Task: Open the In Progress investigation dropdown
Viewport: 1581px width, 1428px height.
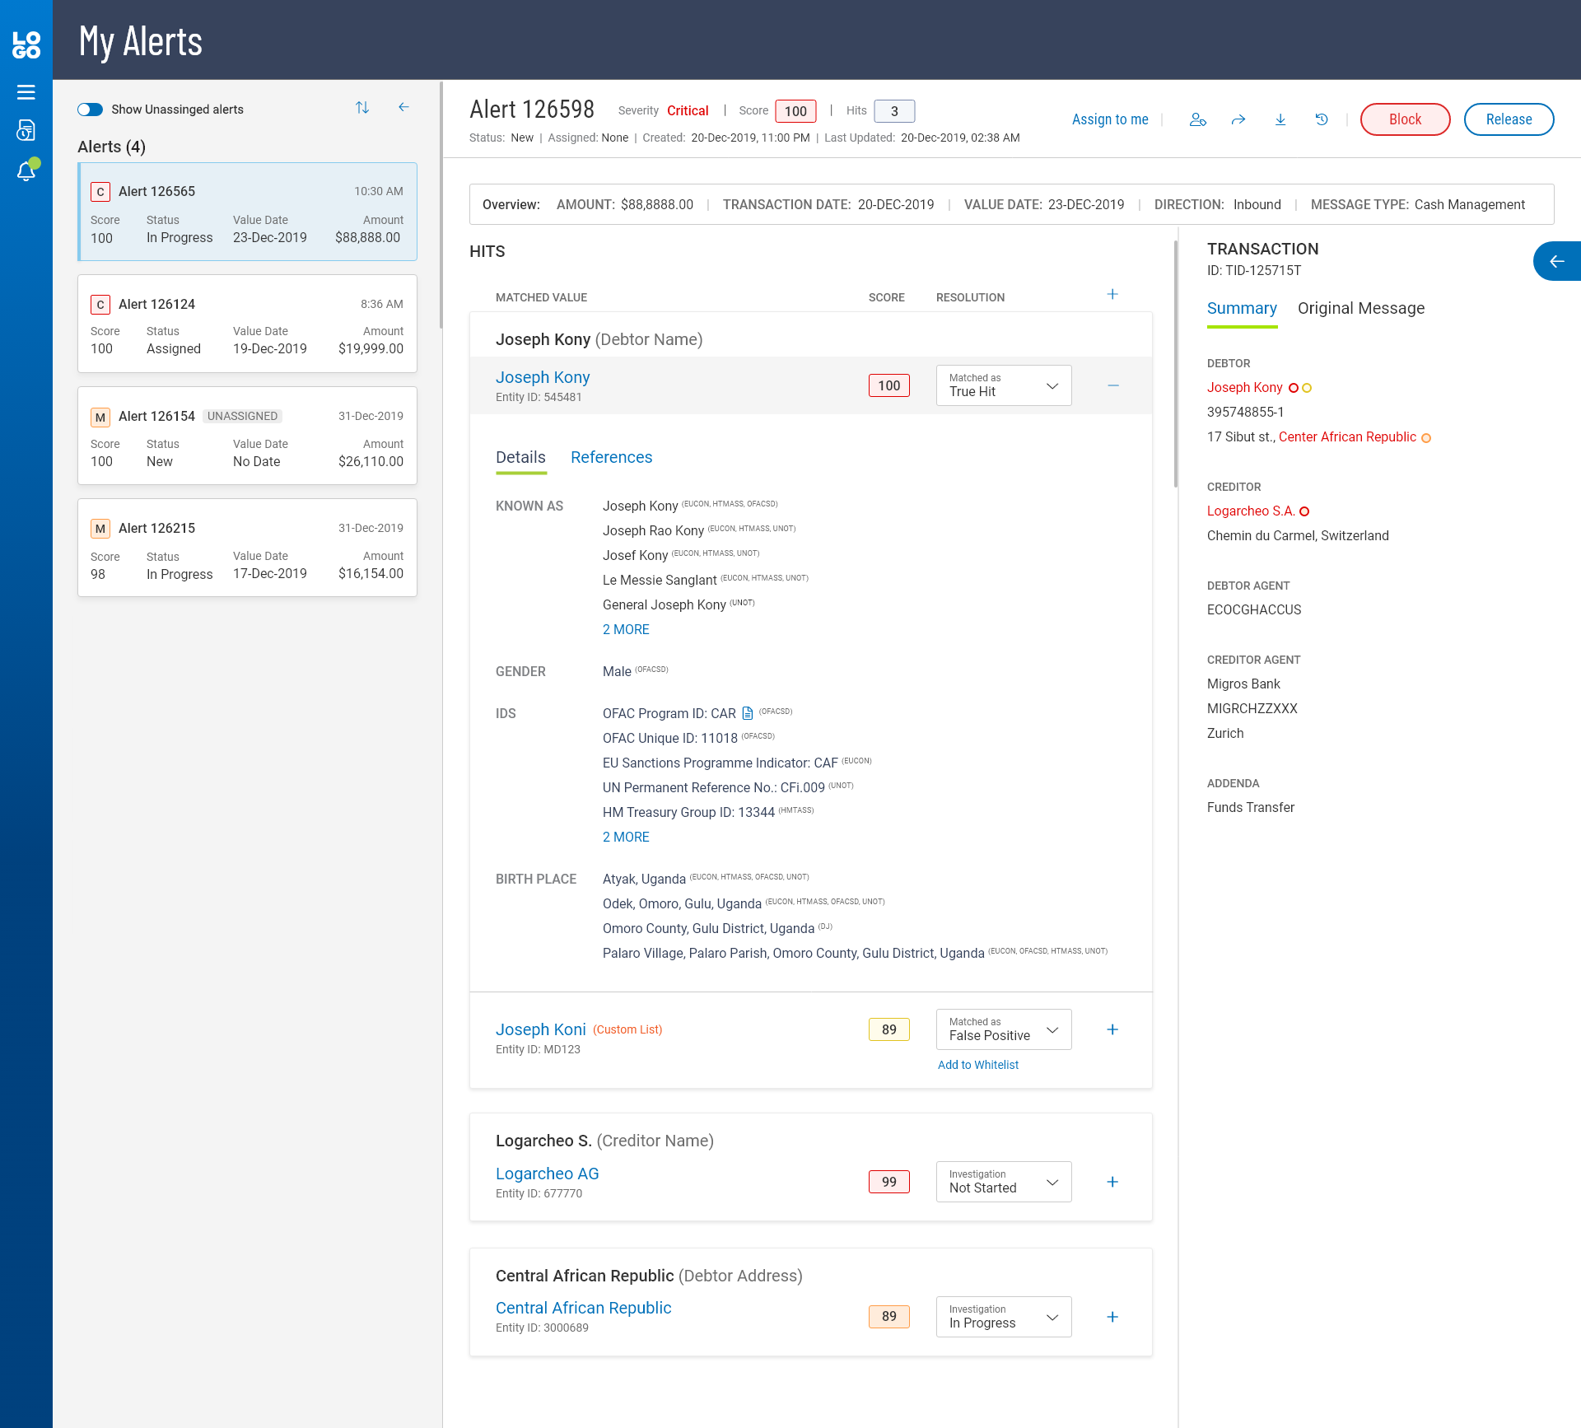Action: (x=1003, y=1317)
